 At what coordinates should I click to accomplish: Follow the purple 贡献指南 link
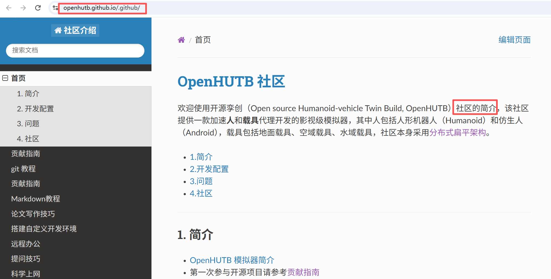click(303, 272)
